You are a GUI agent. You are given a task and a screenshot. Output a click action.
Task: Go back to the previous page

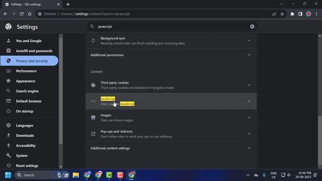pyautogui.click(x=6, y=14)
